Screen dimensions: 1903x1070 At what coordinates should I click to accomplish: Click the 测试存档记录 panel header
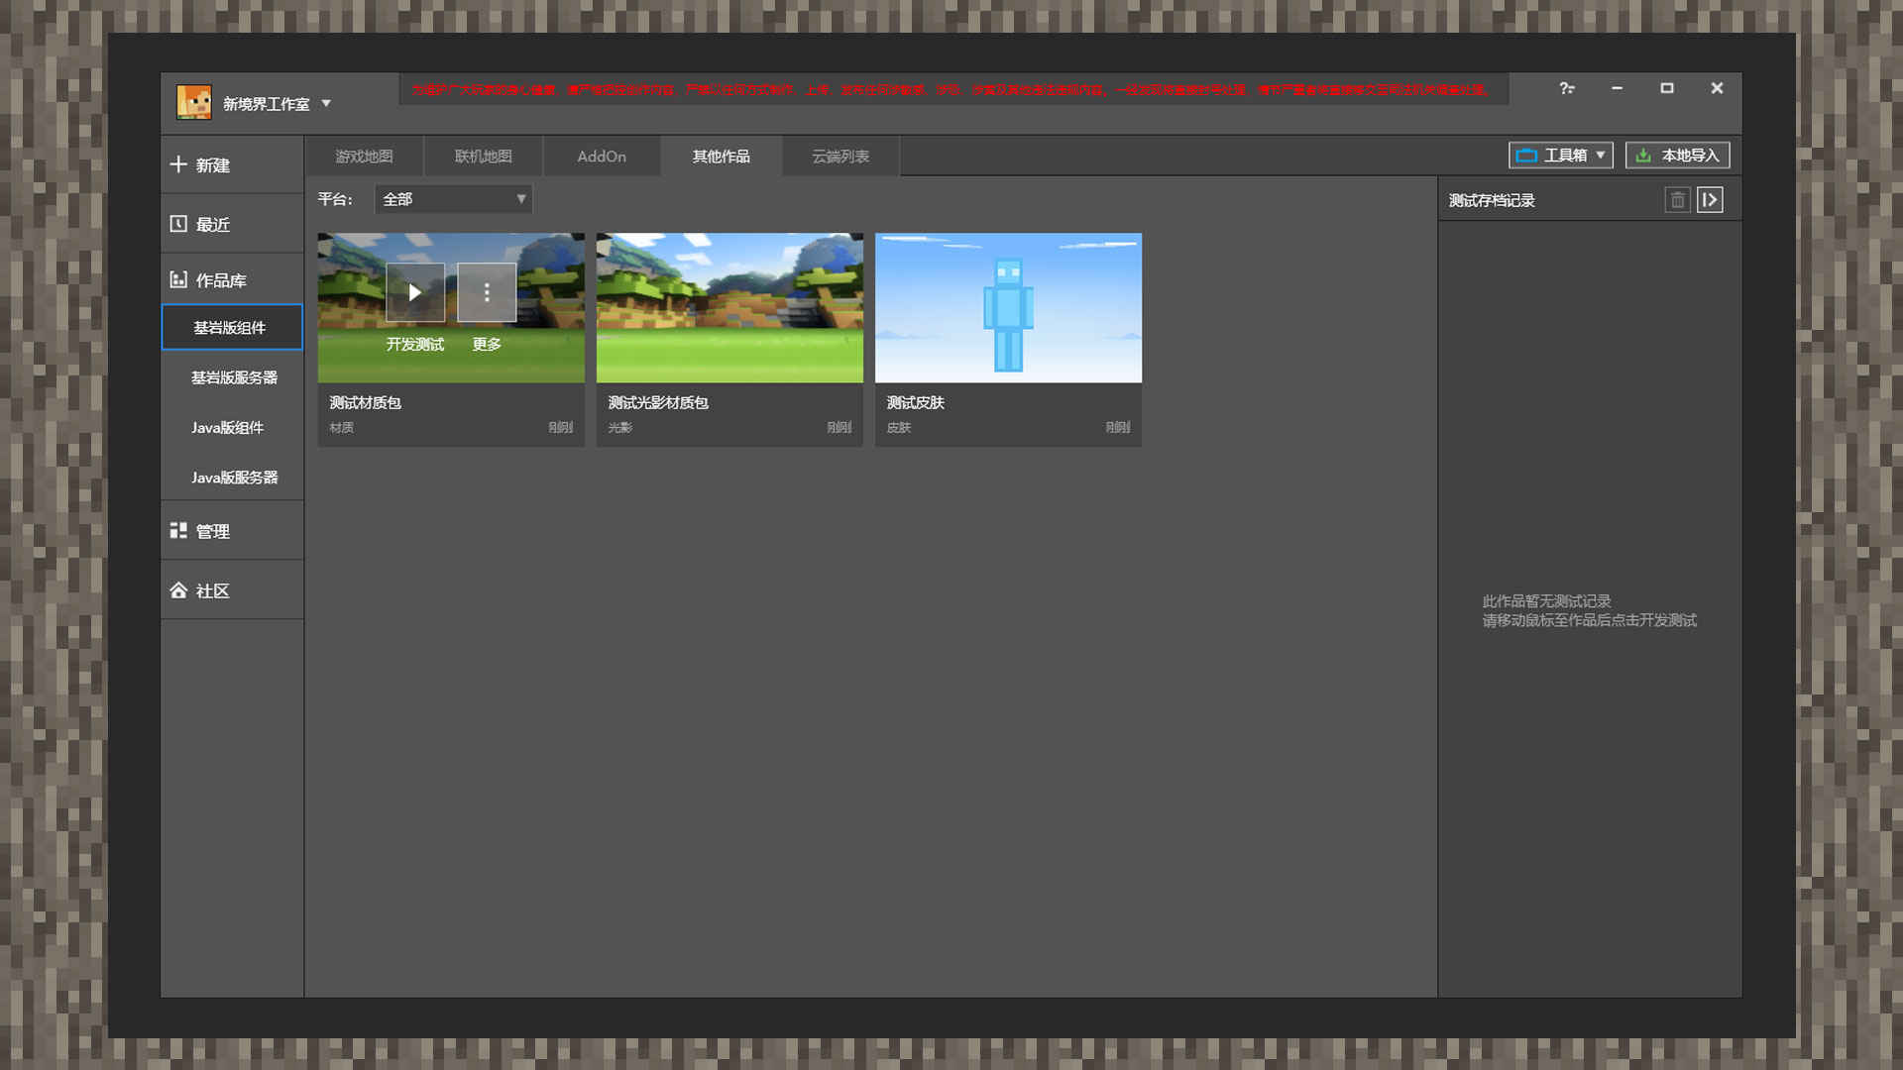pyautogui.click(x=1492, y=200)
